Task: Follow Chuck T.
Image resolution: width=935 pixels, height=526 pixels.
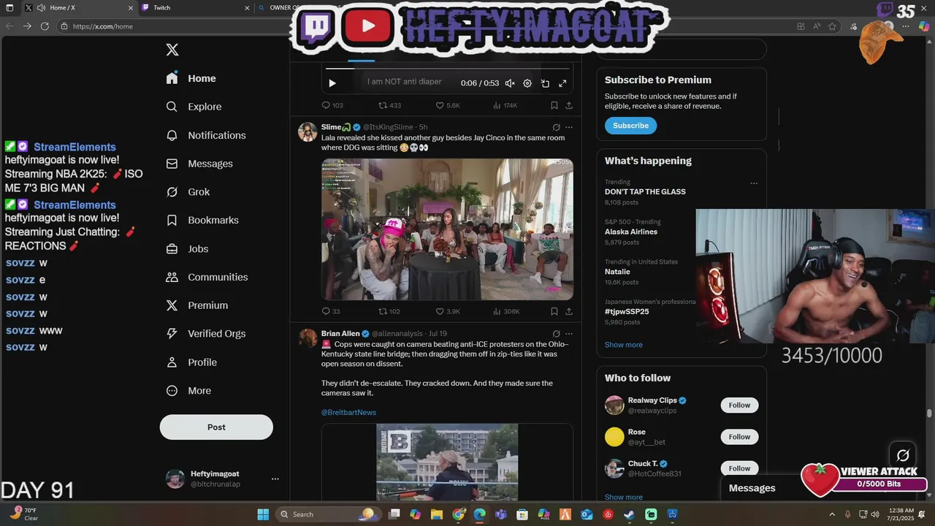Action: 739,468
